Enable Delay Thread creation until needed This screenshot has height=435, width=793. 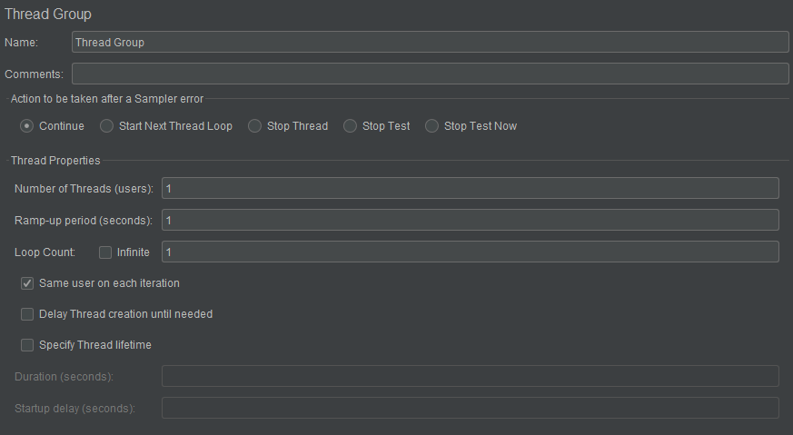pos(27,314)
